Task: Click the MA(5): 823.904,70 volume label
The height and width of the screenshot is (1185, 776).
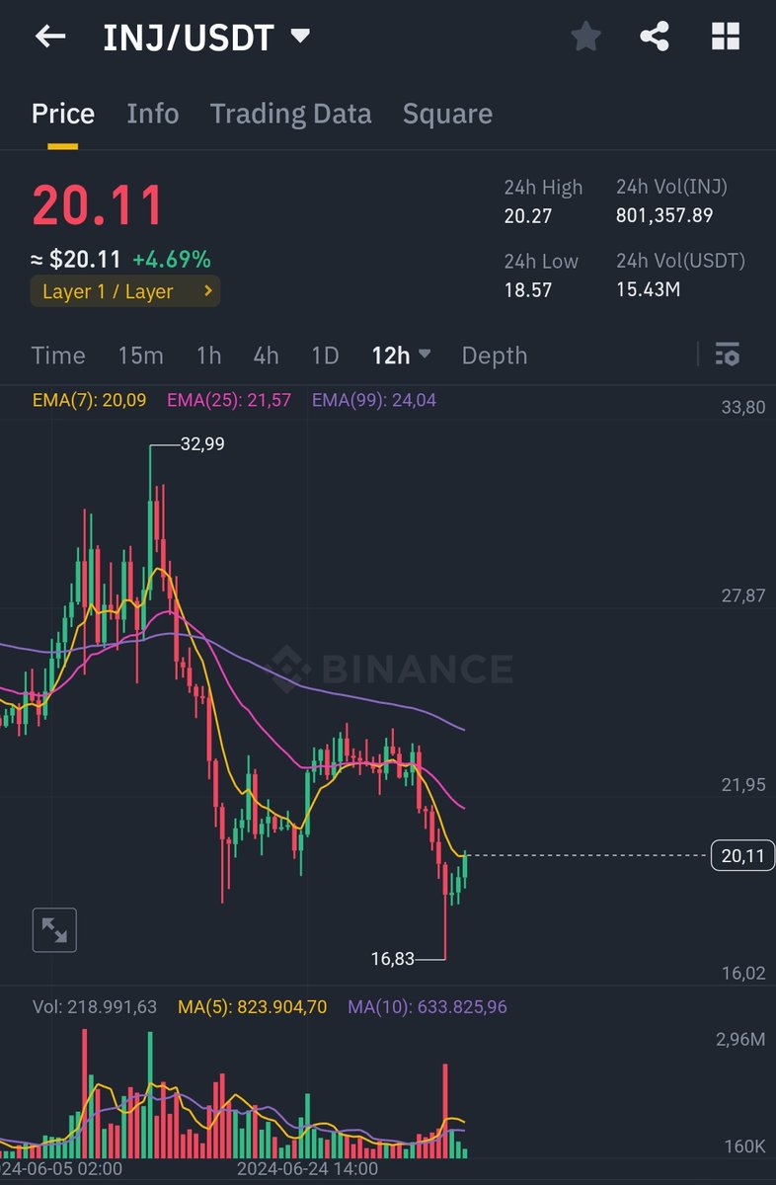Action: pyautogui.click(x=253, y=1007)
